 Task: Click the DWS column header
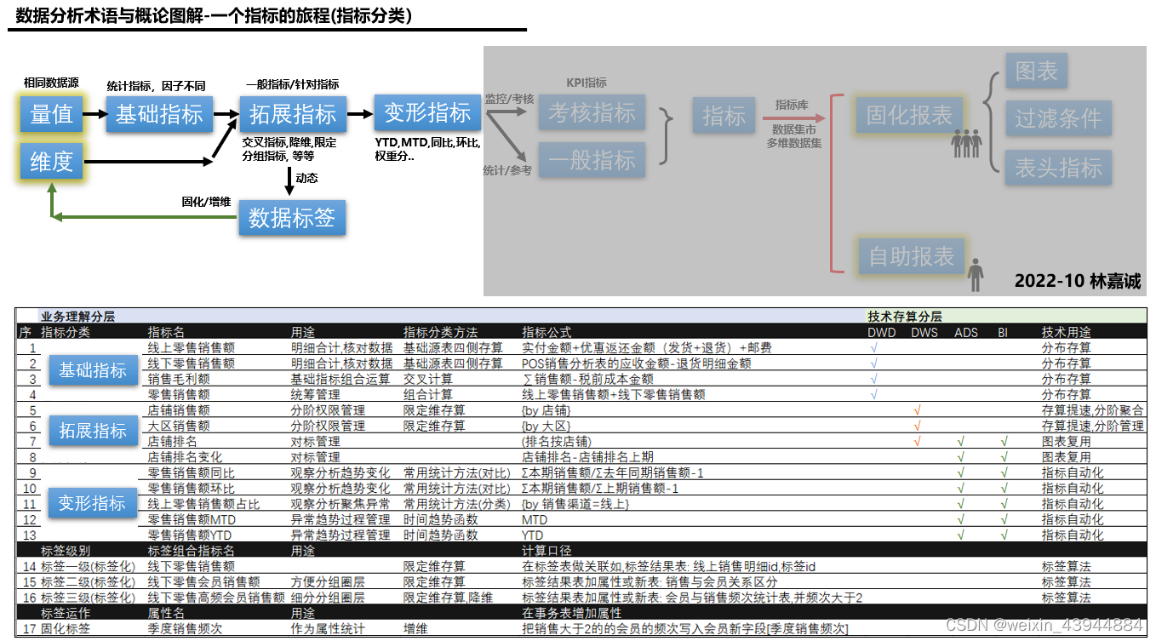[x=924, y=332]
